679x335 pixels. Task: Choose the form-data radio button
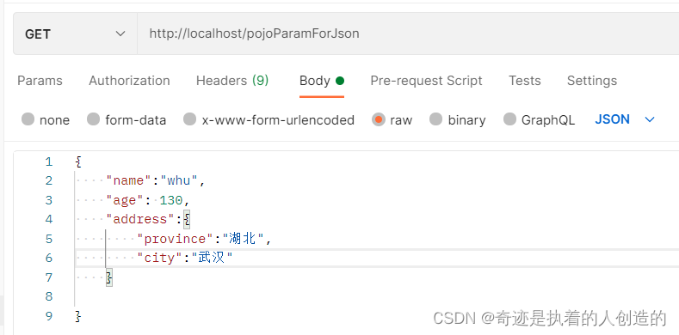[93, 119]
